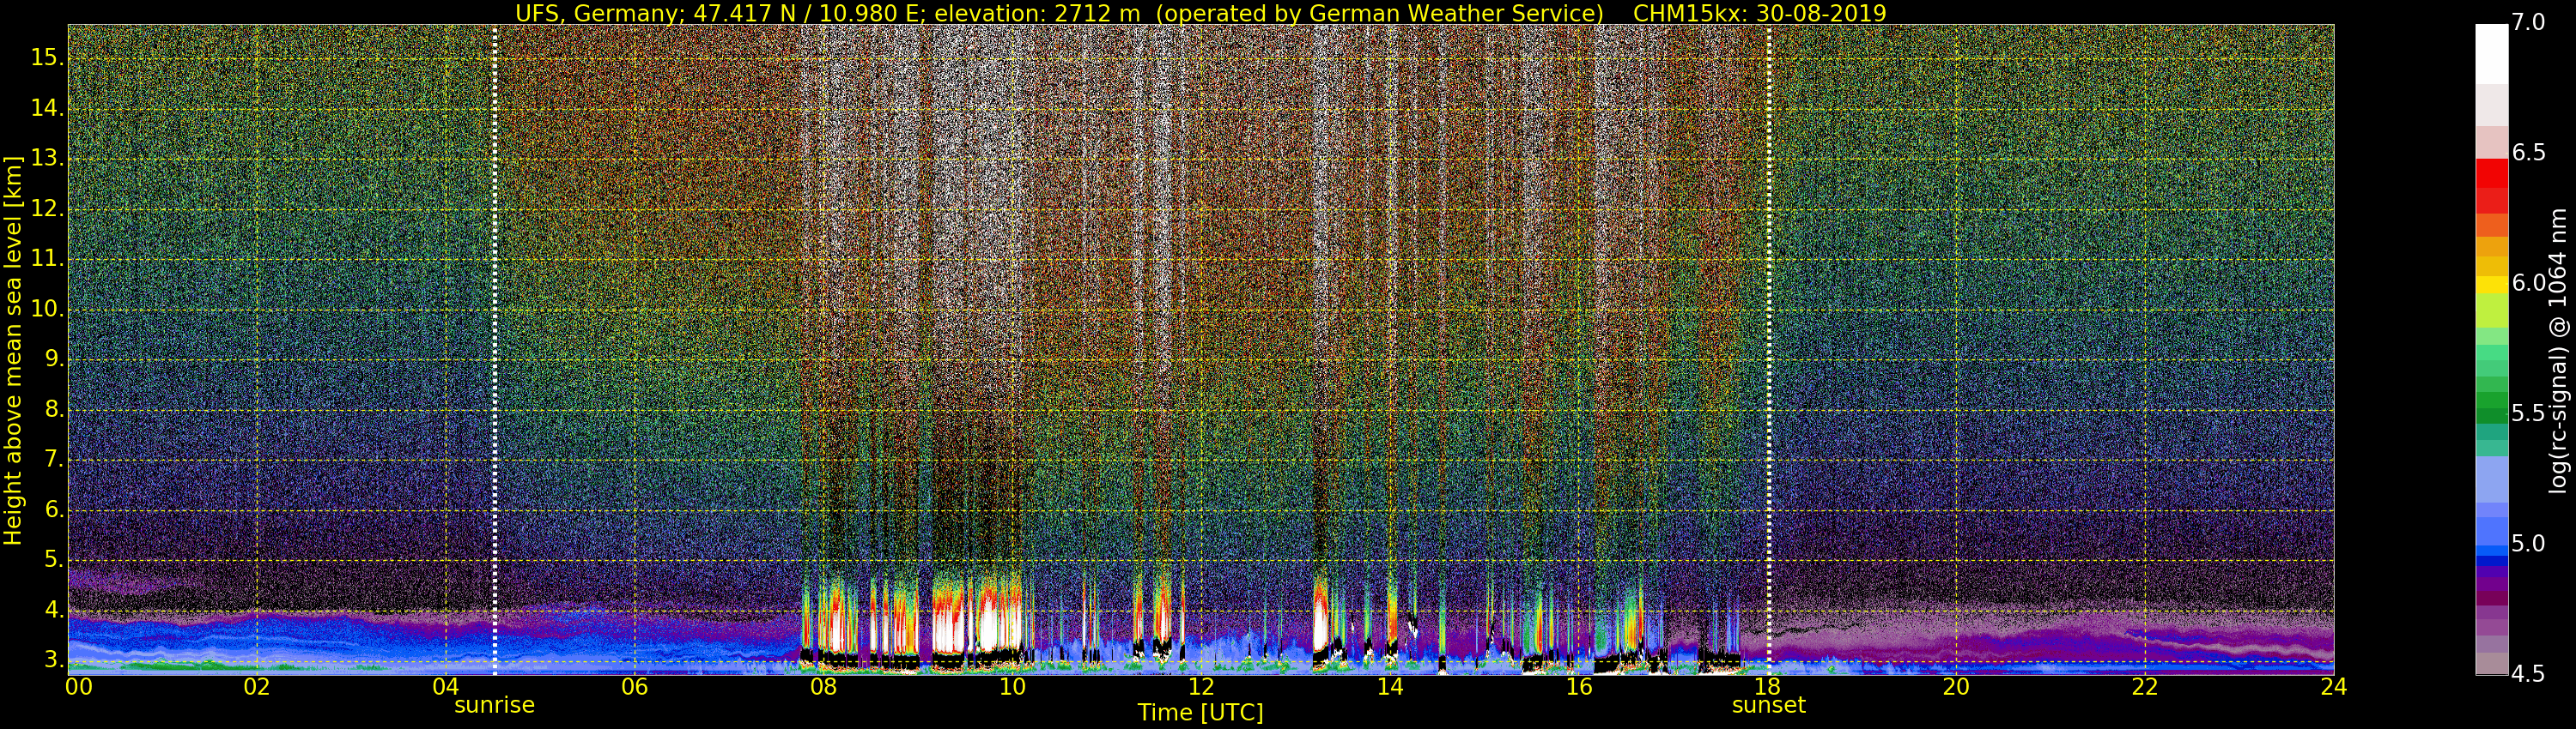
Task: Click the height axis tick "5."
Action: tap(54, 560)
